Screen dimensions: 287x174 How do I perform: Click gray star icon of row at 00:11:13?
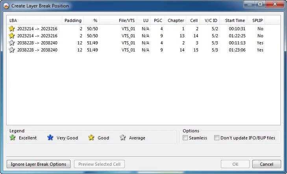(x=12, y=43)
